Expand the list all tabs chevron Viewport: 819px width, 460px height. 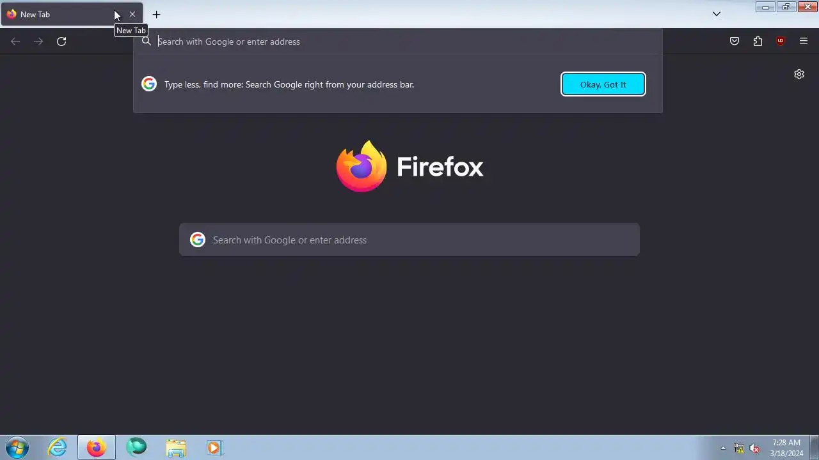717,14
